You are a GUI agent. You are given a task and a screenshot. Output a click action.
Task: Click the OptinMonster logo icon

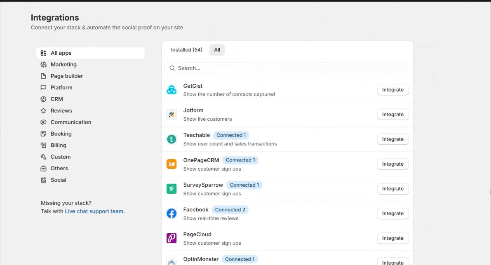171,262
